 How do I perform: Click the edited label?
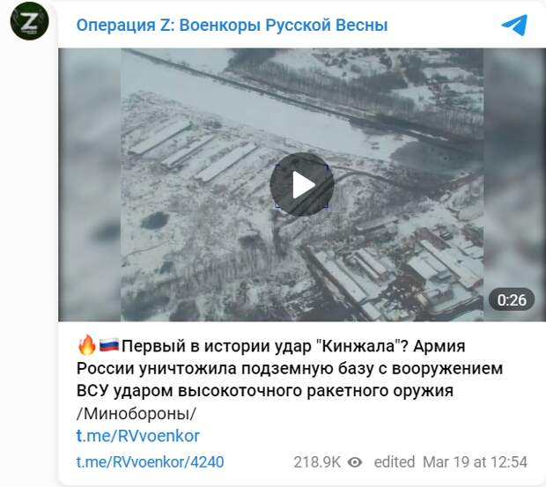pyautogui.click(x=395, y=462)
